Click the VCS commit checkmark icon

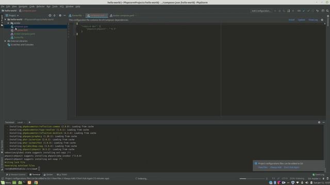pos(308,11)
